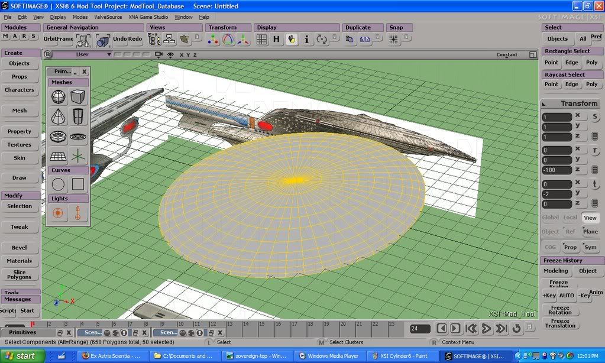Viewport: 605px width, 363px height.
Task: Toggle AUTO keyframe mode
Action: 567,296
